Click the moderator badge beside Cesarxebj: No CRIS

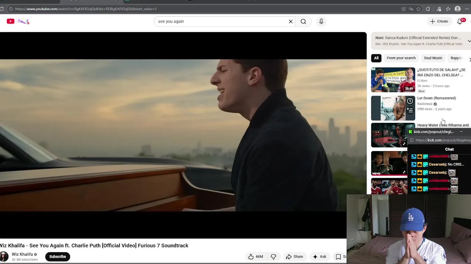point(414,164)
